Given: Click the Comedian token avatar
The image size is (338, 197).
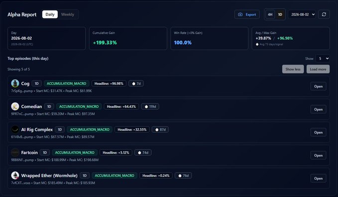Looking at the screenshot, I should click(15, 106).
